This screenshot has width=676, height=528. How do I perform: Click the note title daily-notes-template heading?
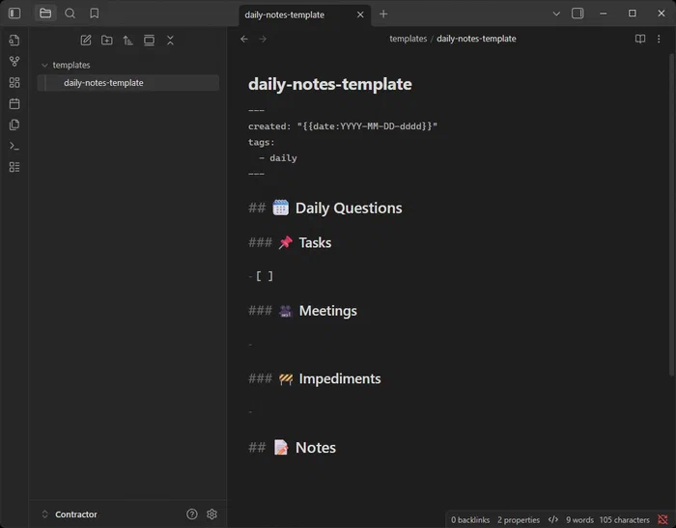click(330, 84)
